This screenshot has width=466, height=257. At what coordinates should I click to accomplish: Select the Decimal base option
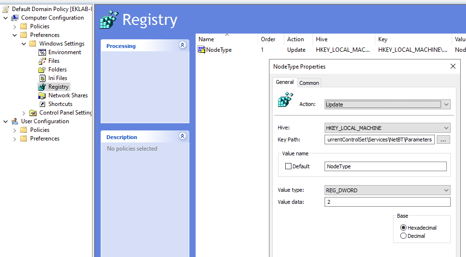tap(403, 236)
